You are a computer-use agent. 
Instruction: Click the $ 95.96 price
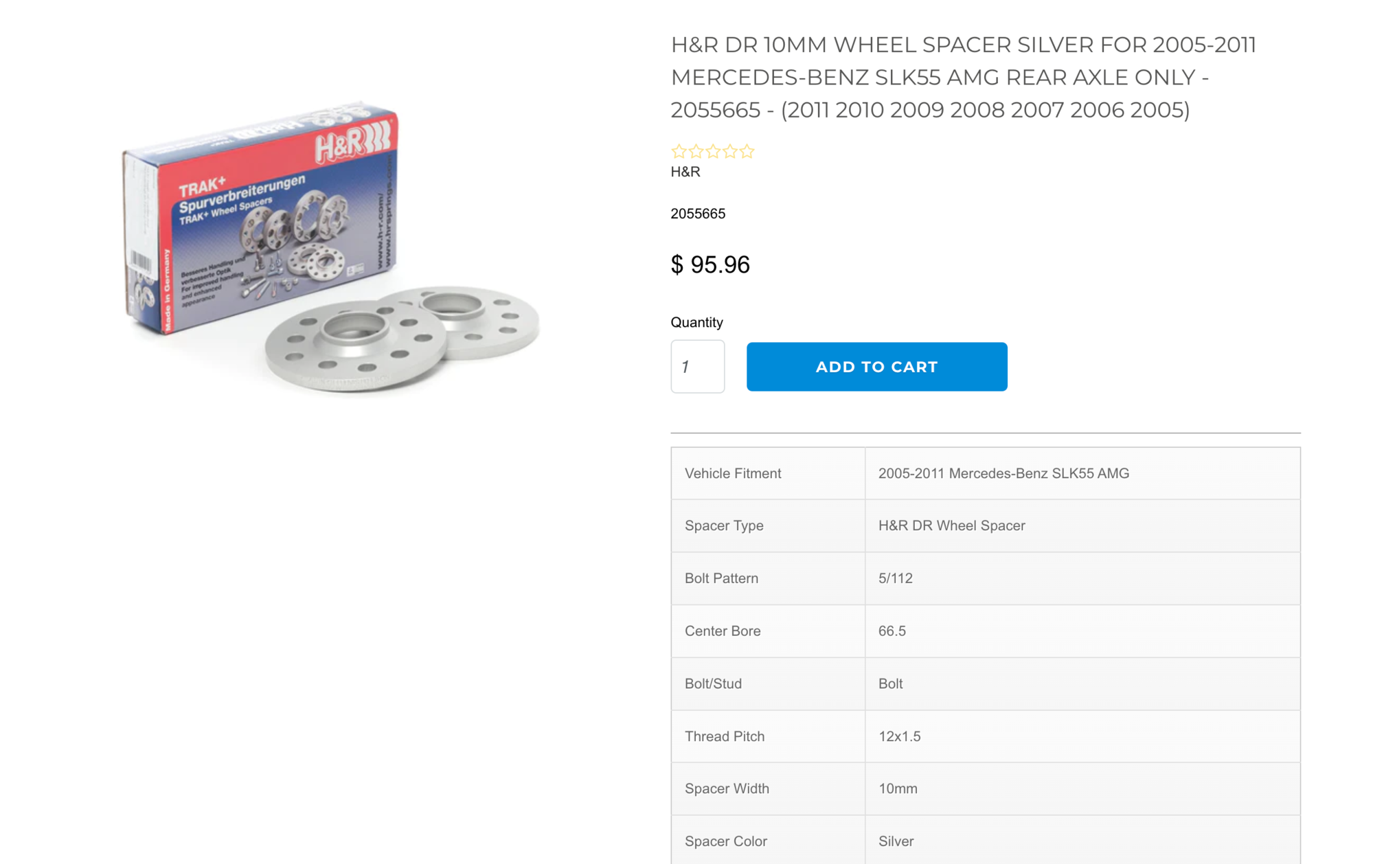click(710, 264)
